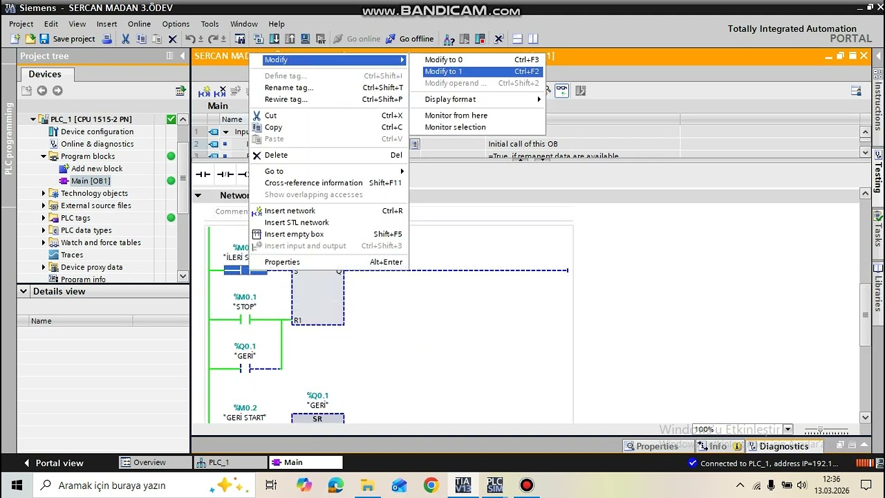
Task: Choose Monitor from here
Action: pyautogui.click(x=483, y=116)
